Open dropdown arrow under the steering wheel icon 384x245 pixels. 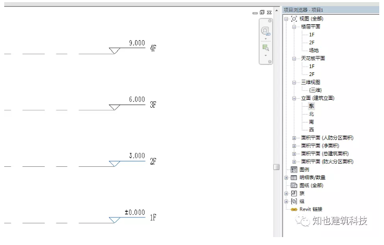(x=266, y=39)
